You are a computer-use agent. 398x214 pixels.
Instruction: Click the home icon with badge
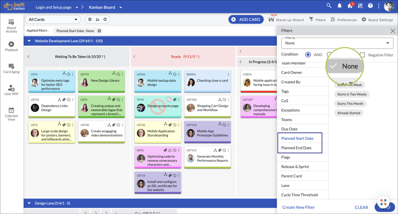(350, 5)
